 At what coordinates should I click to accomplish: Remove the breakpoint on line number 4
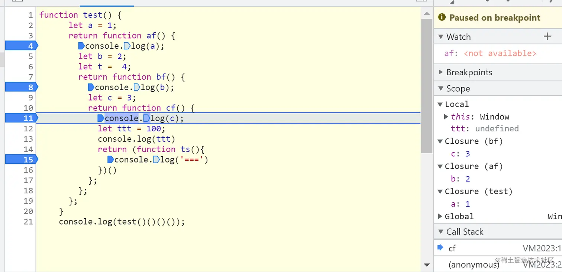(22, 46)
